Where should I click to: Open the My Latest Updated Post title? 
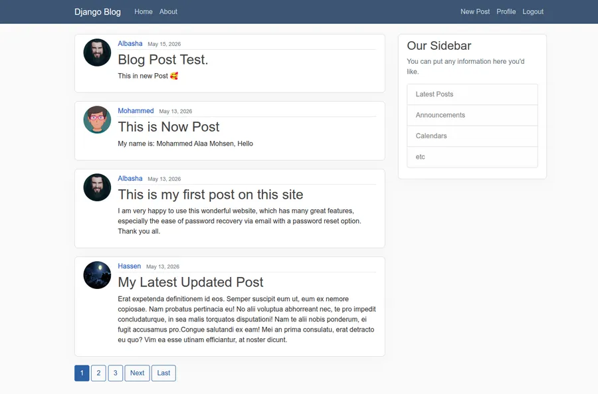click(x=191, y=282)
